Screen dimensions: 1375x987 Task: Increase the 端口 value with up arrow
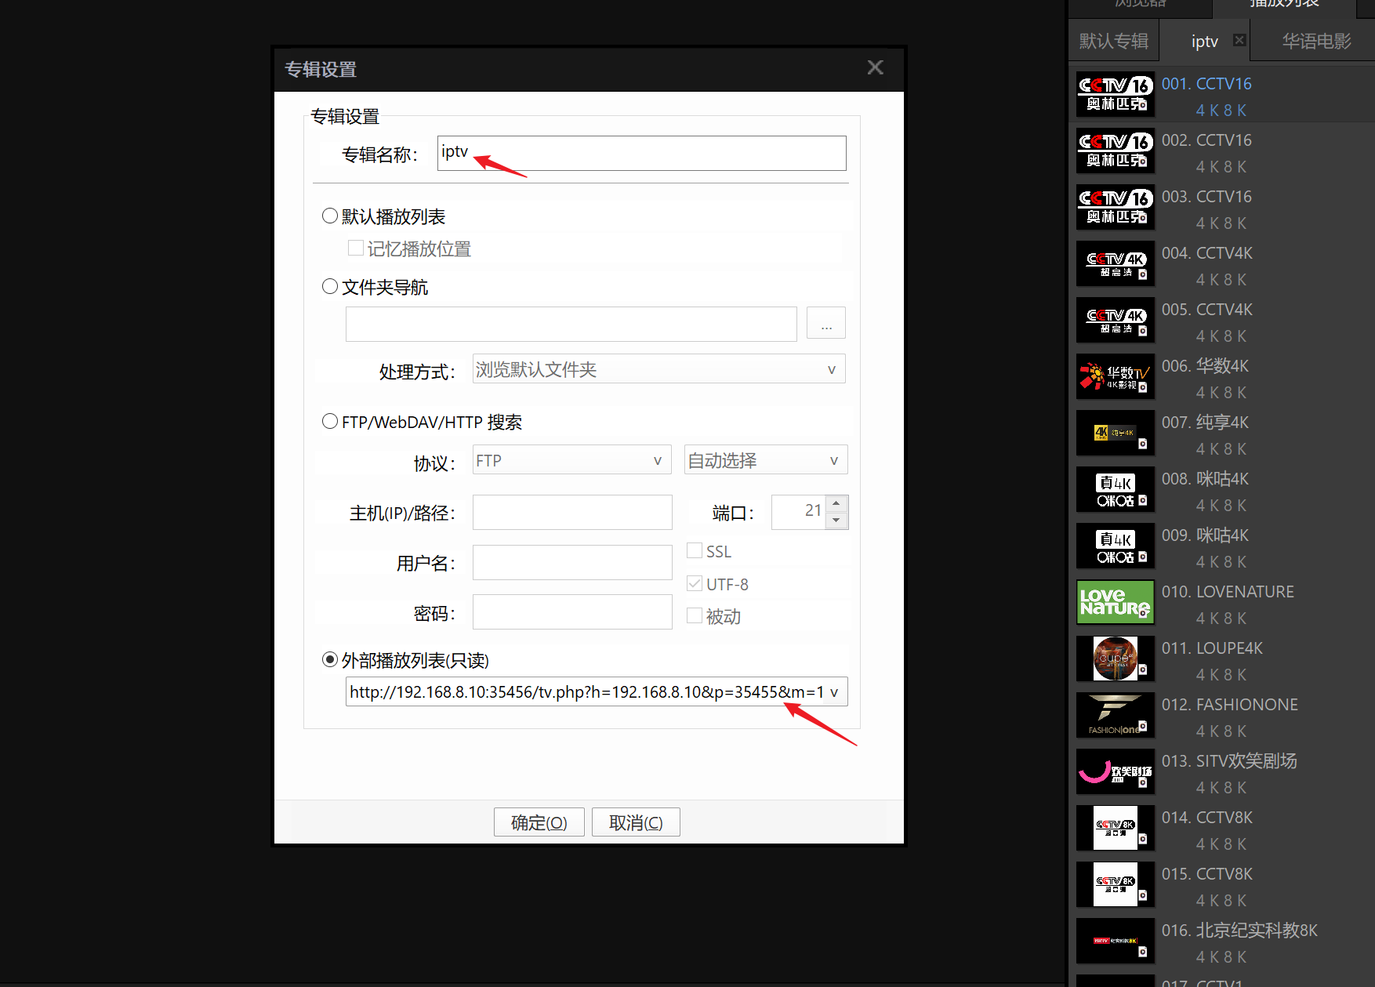pyautogui.click(x=836, y=504)
